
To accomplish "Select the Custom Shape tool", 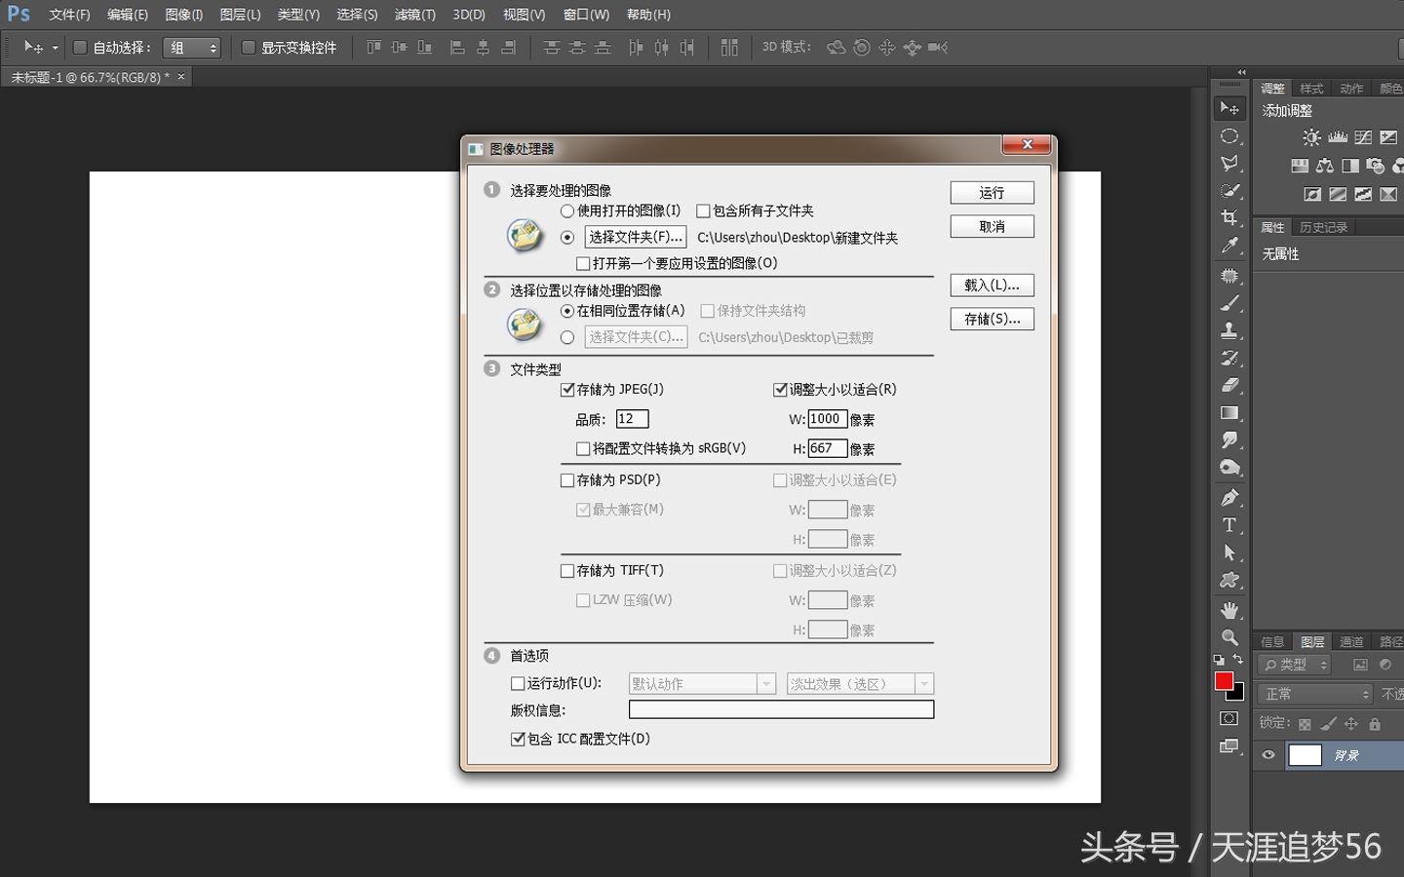I will click(1229, 581).
